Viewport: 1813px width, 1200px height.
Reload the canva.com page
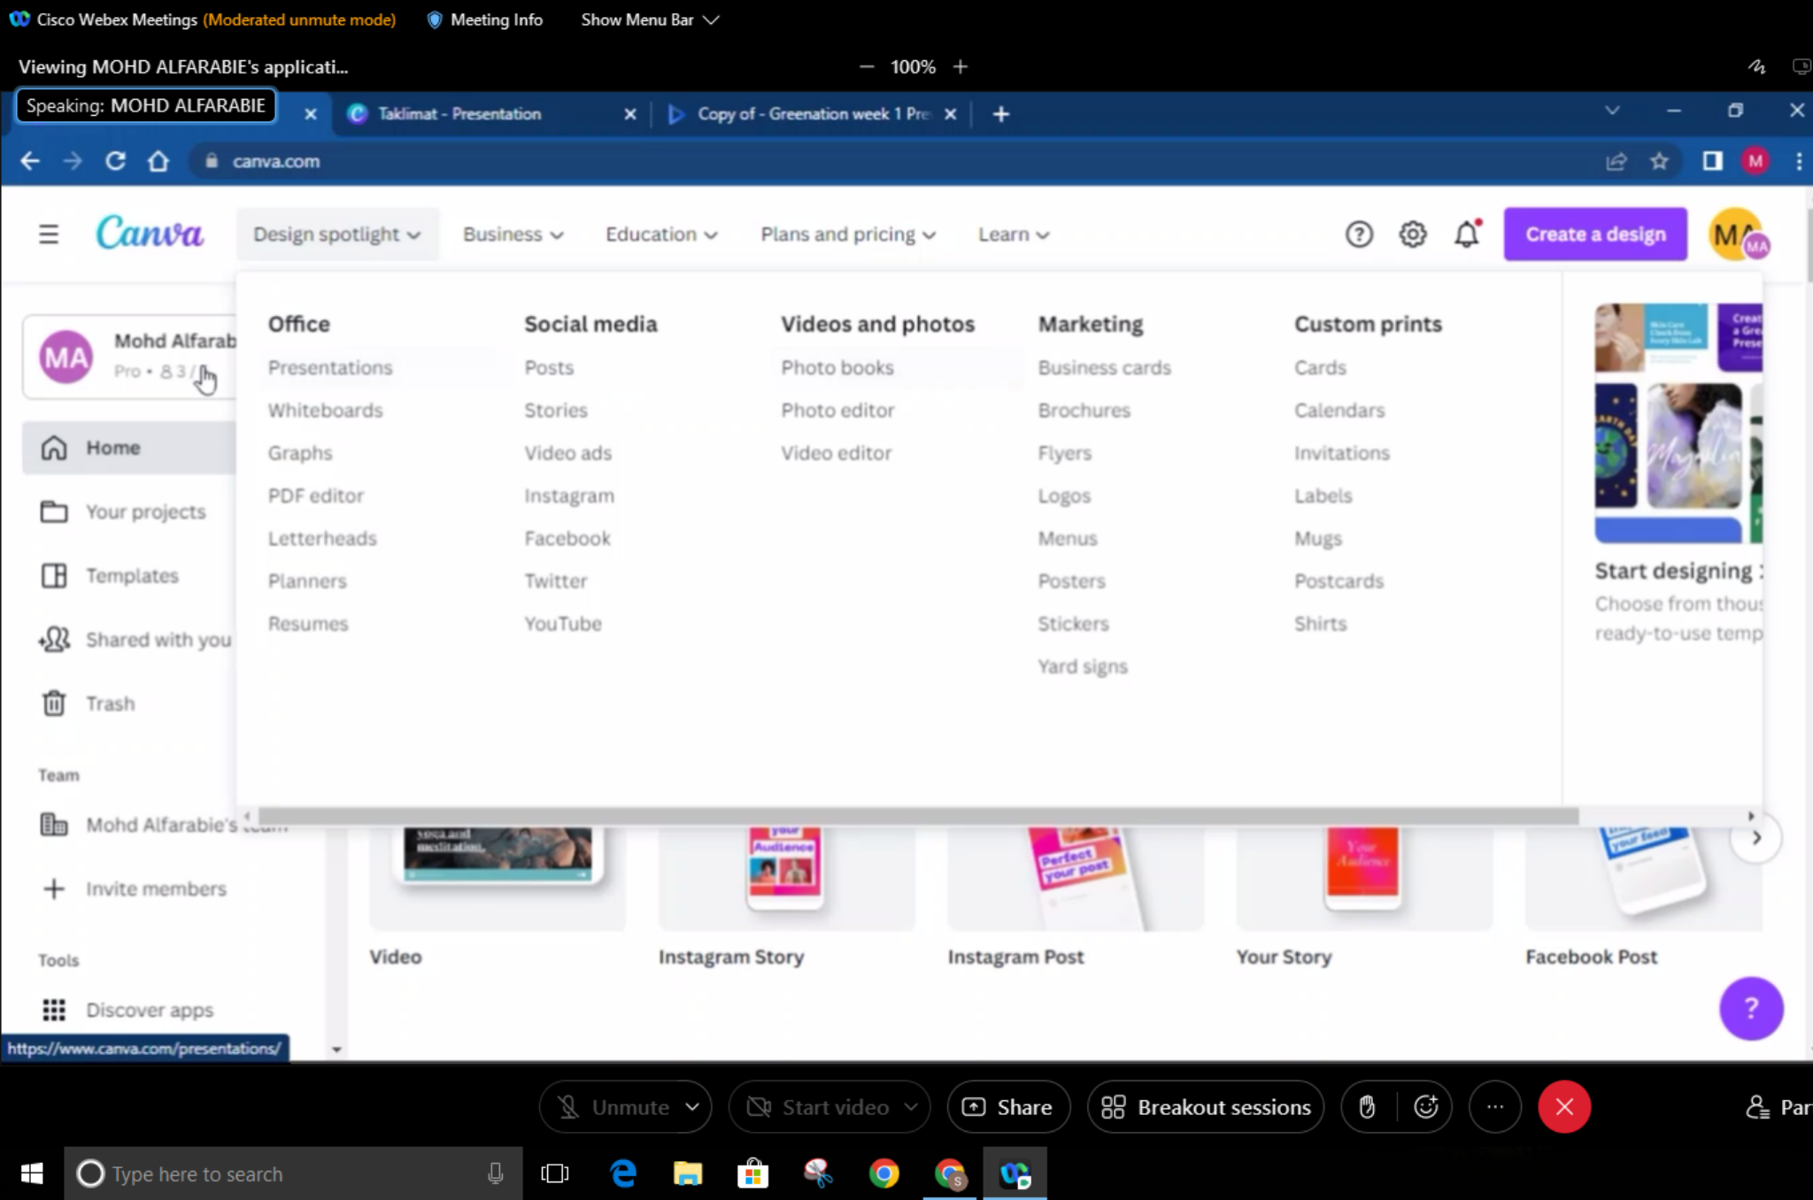[115, 161]
